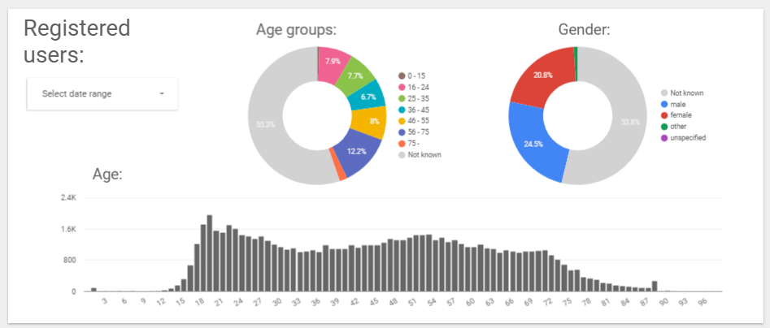The image size is (770, 328).
Task: Select the 12.2% indigo age slice
Action: [359, 152]
